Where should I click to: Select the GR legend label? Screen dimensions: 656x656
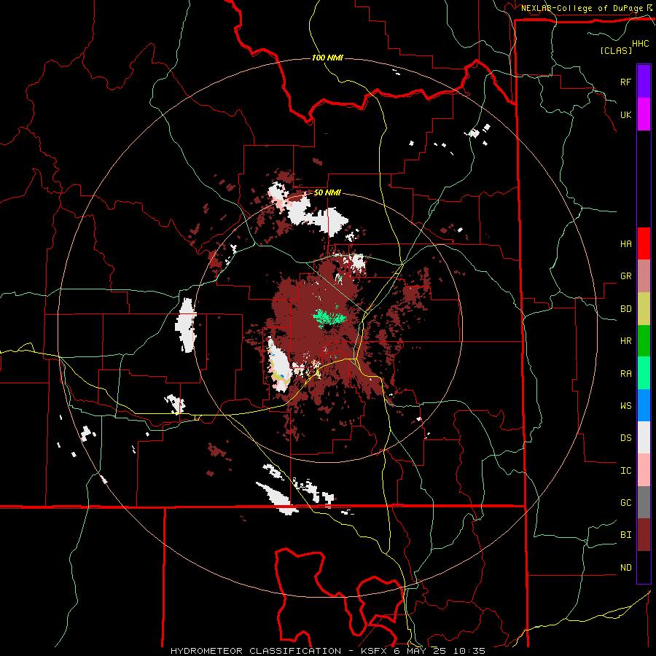(x=625, y=276)
